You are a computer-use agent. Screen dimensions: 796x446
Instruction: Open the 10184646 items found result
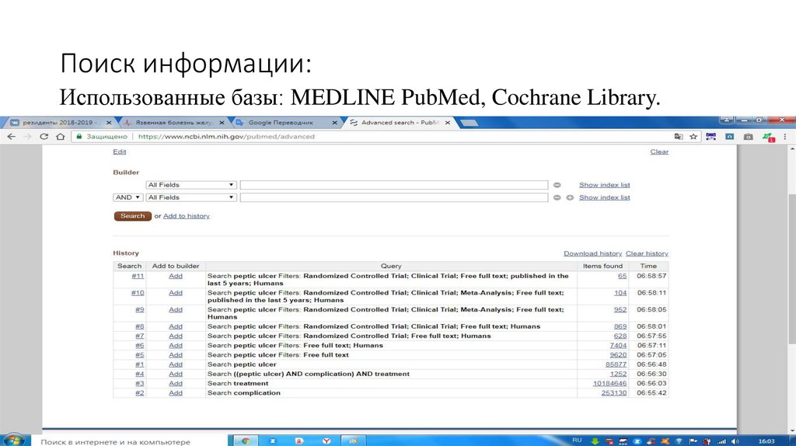609,384
